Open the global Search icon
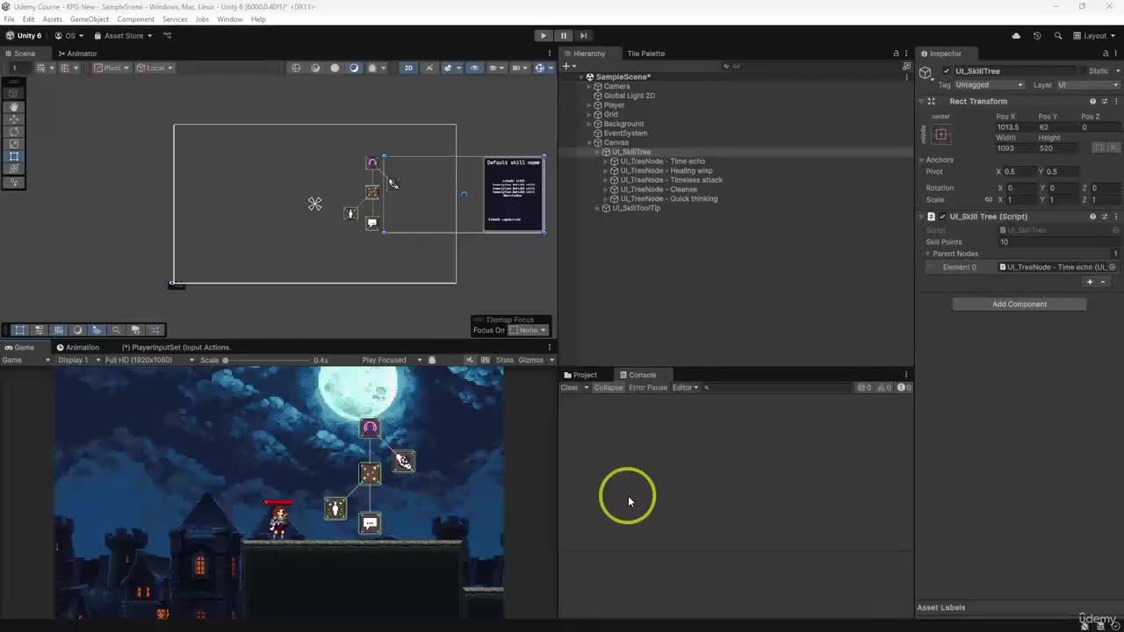Image resolution: width=1124 pixels, height=632 pixels. (1058, 36)
